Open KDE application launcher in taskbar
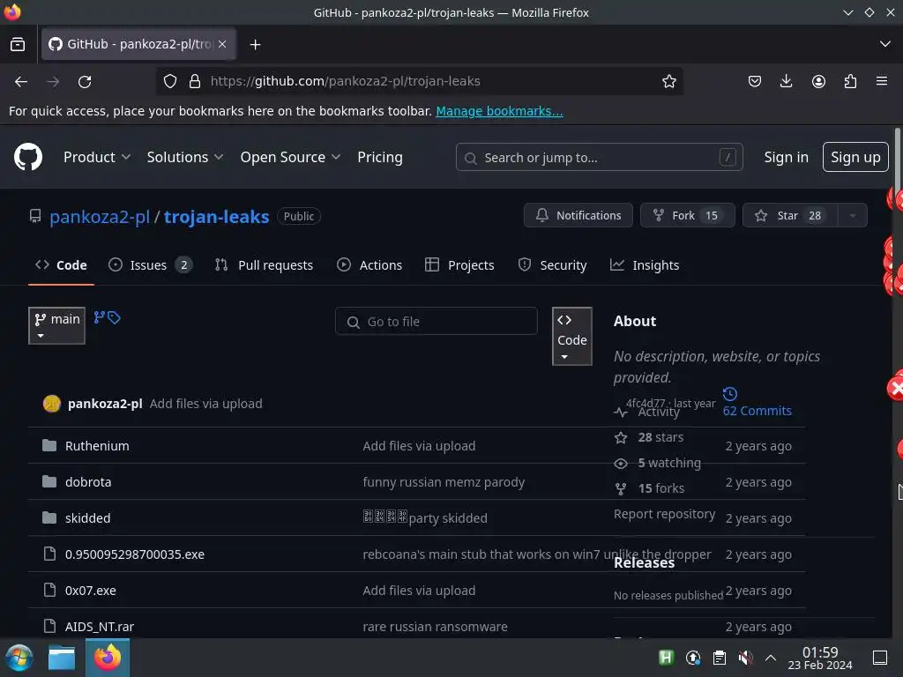Screen dimensions: 903x677 point(19,658)
